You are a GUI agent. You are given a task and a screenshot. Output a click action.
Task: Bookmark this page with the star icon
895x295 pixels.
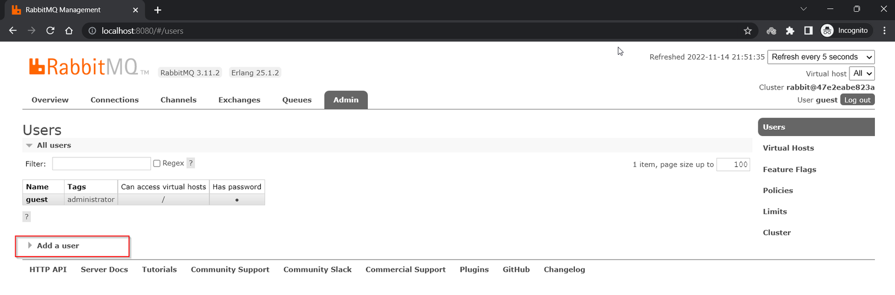[747, 31]
